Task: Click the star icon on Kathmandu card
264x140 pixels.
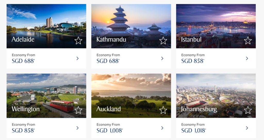Action: pyautogui.click(x=163, y=40)
